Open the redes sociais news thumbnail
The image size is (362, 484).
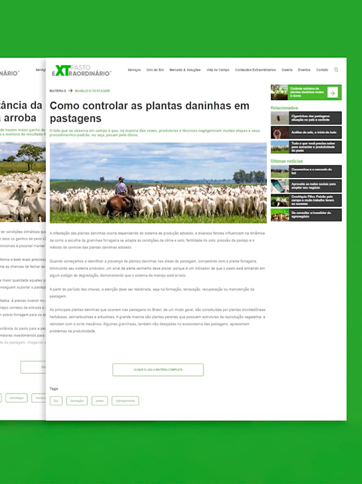[279, 186]
